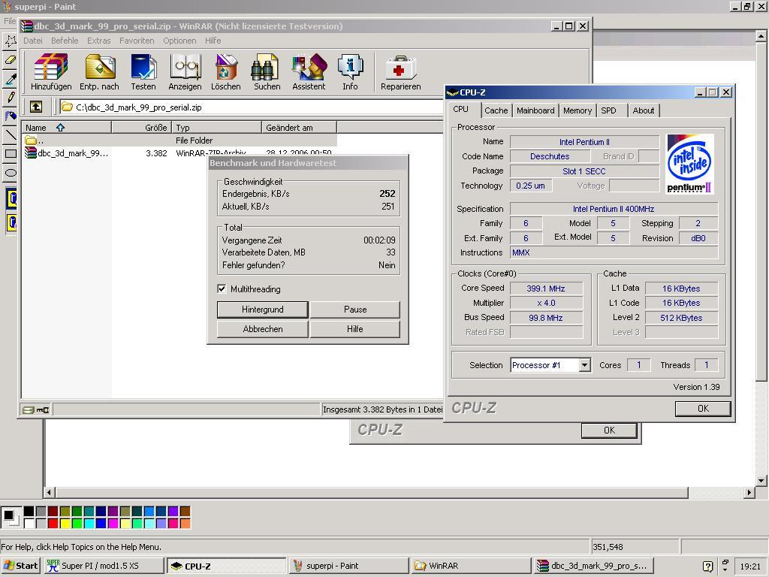
Task: Click the Intel Inside Pentium II logo
Action: click(689, 164)
